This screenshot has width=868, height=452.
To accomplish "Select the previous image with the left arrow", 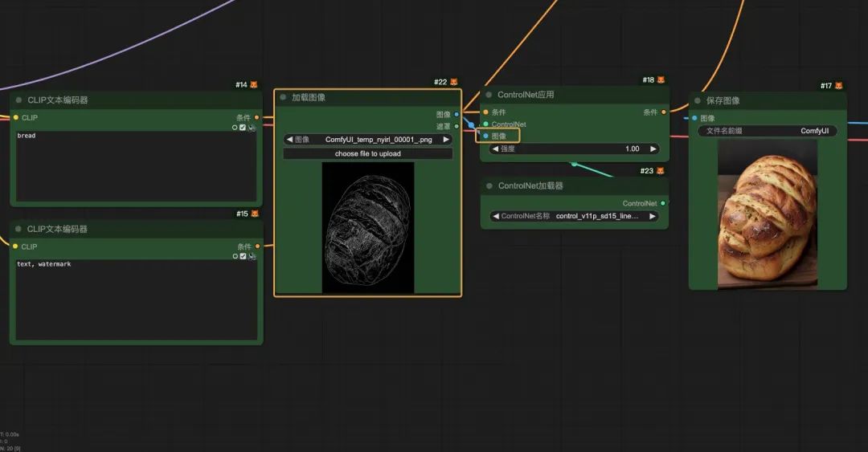I will [289, 140].
